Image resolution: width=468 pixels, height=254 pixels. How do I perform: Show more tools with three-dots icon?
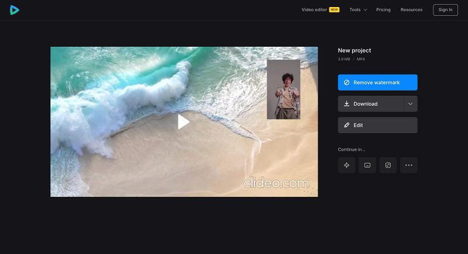tap(409, 165)
